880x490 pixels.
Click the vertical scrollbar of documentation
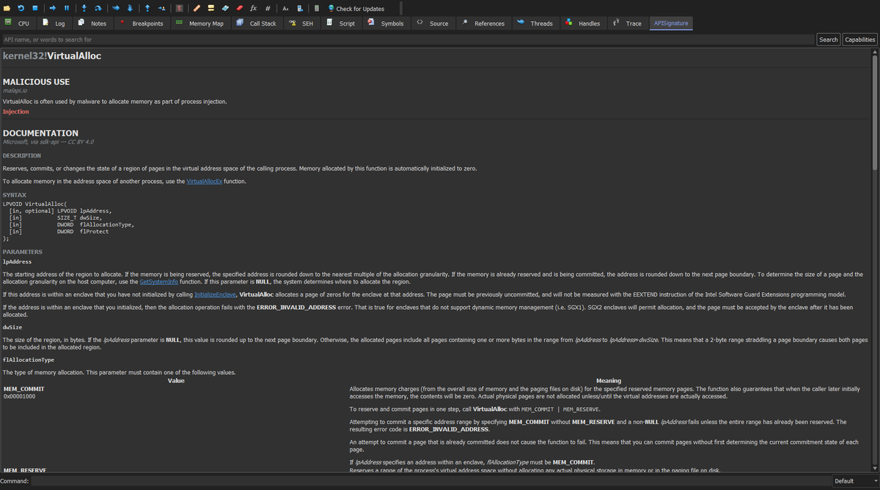click(873, 261)
